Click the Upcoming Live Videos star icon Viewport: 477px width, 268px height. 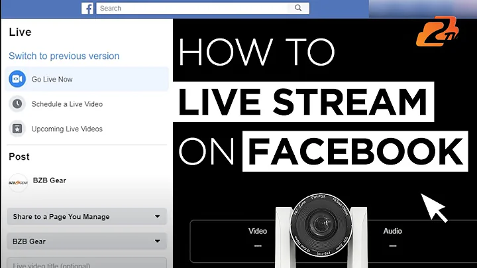pyautogui.click(x=17, y=129)
